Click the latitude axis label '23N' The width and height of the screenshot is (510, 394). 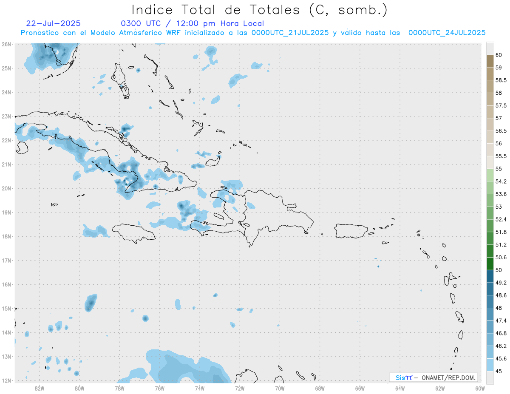click(x=6, y=116)
